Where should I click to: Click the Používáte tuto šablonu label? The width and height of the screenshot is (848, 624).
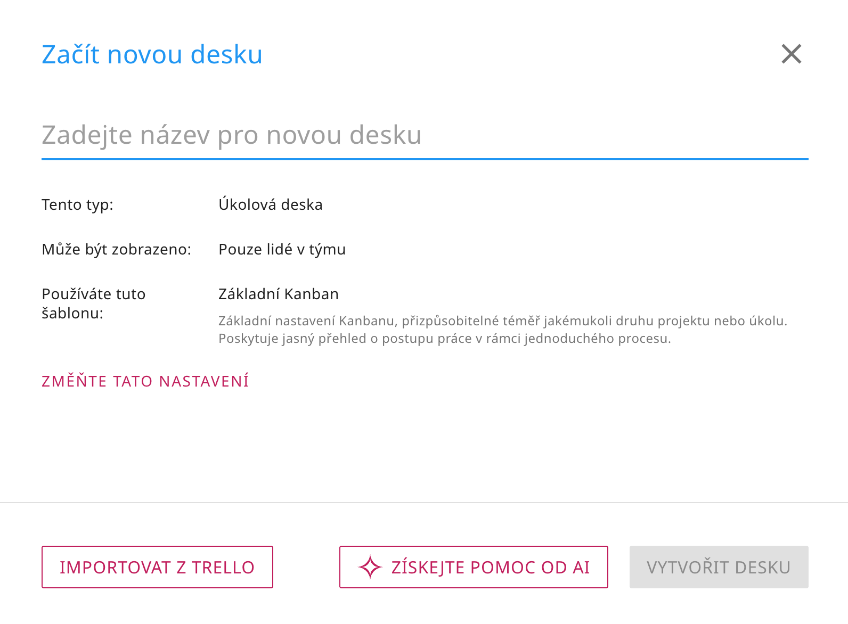(93, 303)
